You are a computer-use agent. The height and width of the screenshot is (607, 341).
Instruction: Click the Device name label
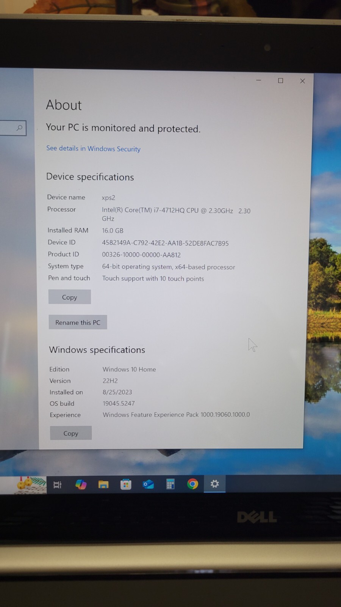point(66,197)
